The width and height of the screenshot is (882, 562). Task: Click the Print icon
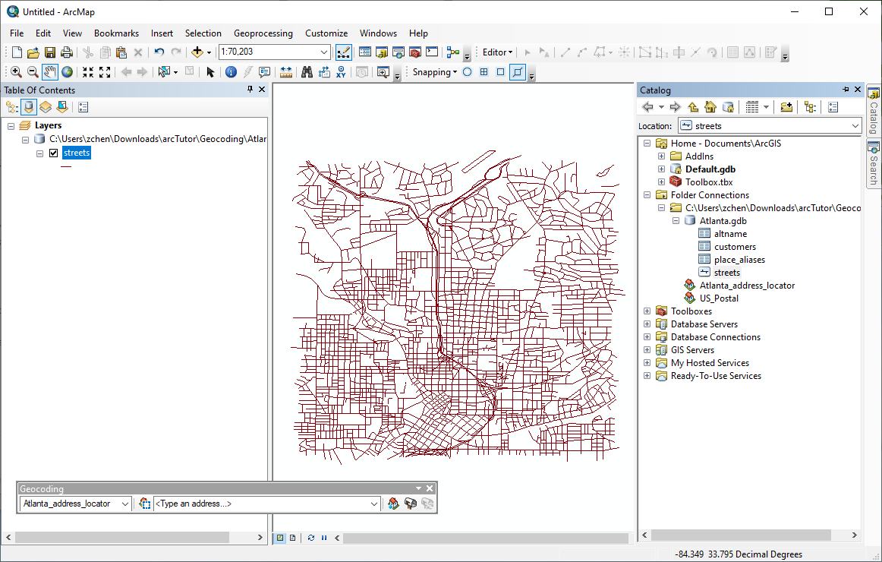(66, 52)
